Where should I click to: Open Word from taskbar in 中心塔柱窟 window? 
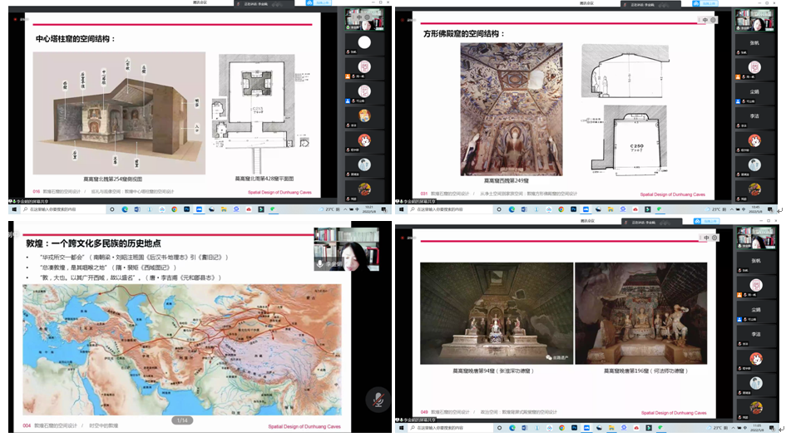[137, 209]
